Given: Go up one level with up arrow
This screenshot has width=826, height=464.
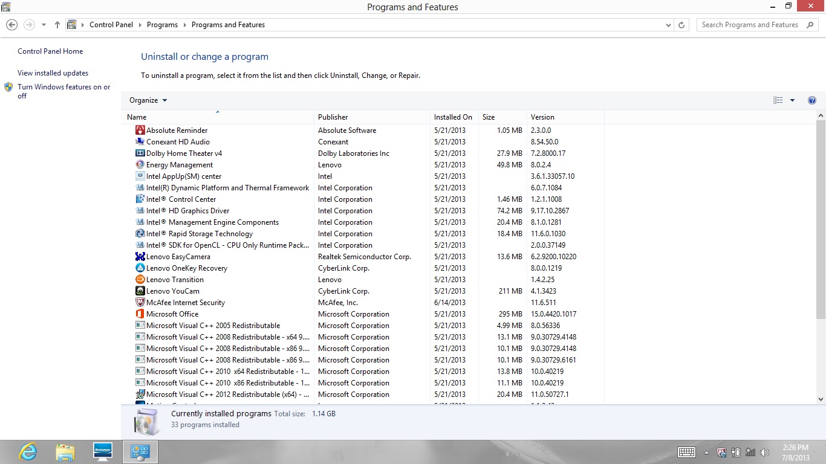Looking at the screenshot, I should click(x=57, y=25).
